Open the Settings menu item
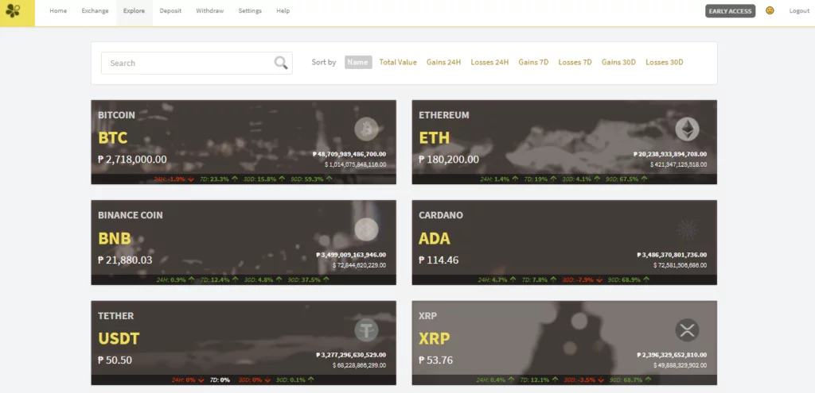 [250, 11]
